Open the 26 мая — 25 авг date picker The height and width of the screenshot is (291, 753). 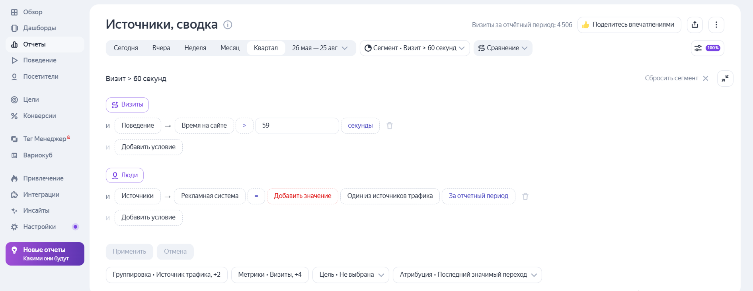320,48
